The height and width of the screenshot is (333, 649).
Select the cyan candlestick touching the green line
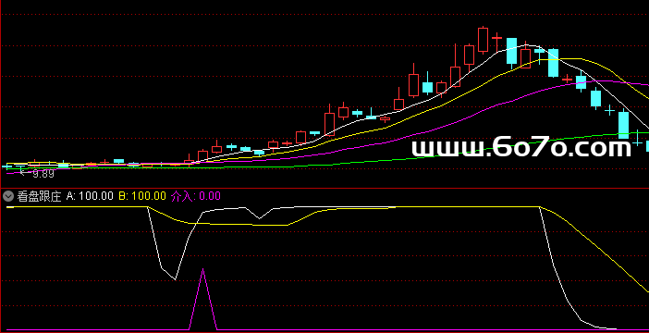coord(623,125)
